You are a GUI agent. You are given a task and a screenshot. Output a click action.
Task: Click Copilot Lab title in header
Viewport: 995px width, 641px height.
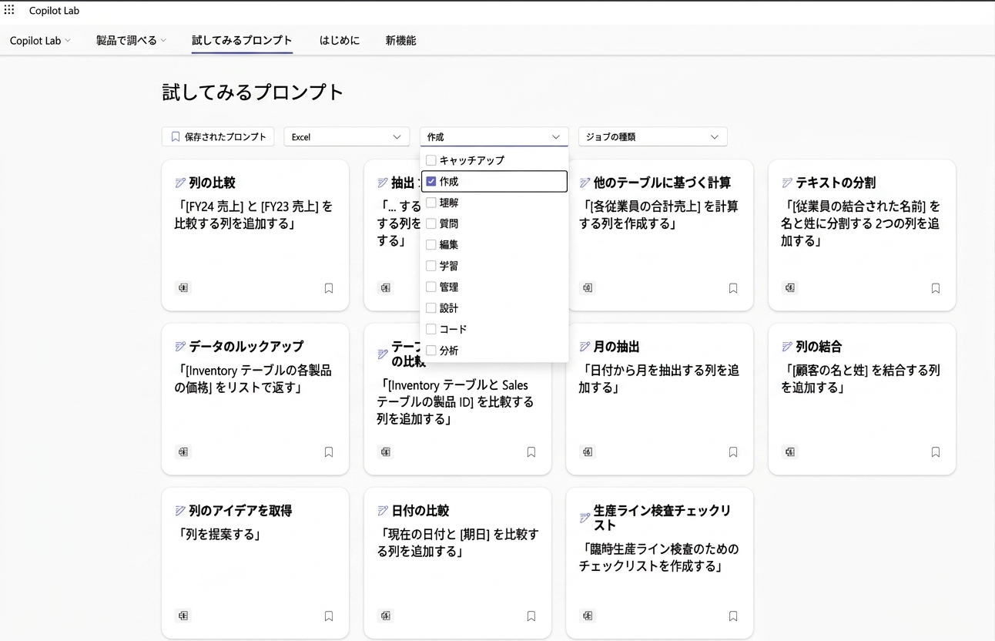pos(54,11)
